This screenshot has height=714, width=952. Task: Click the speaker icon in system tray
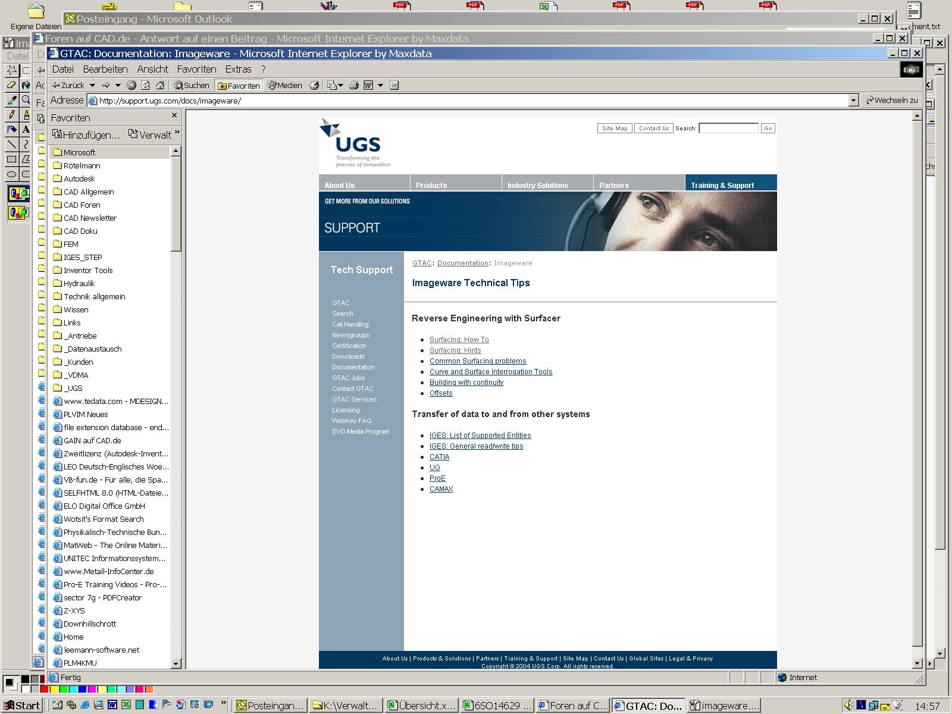point(847,705)
